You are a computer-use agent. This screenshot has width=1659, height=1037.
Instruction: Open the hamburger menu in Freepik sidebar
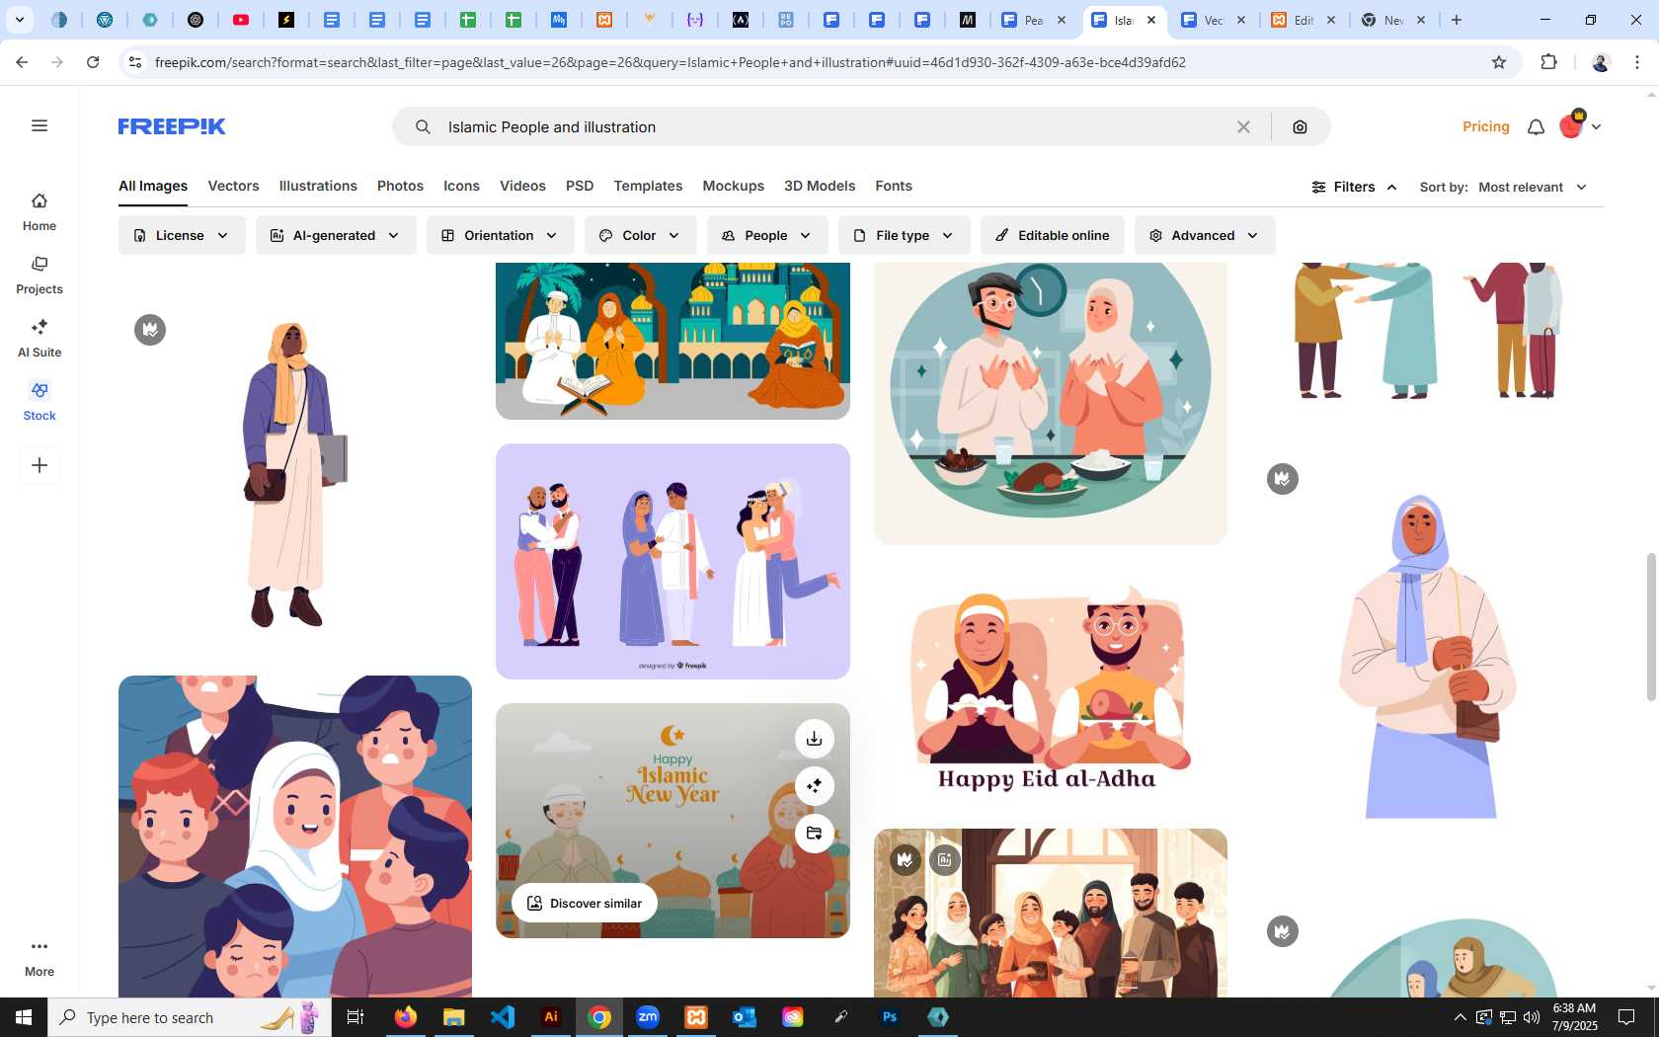(39, 125)
